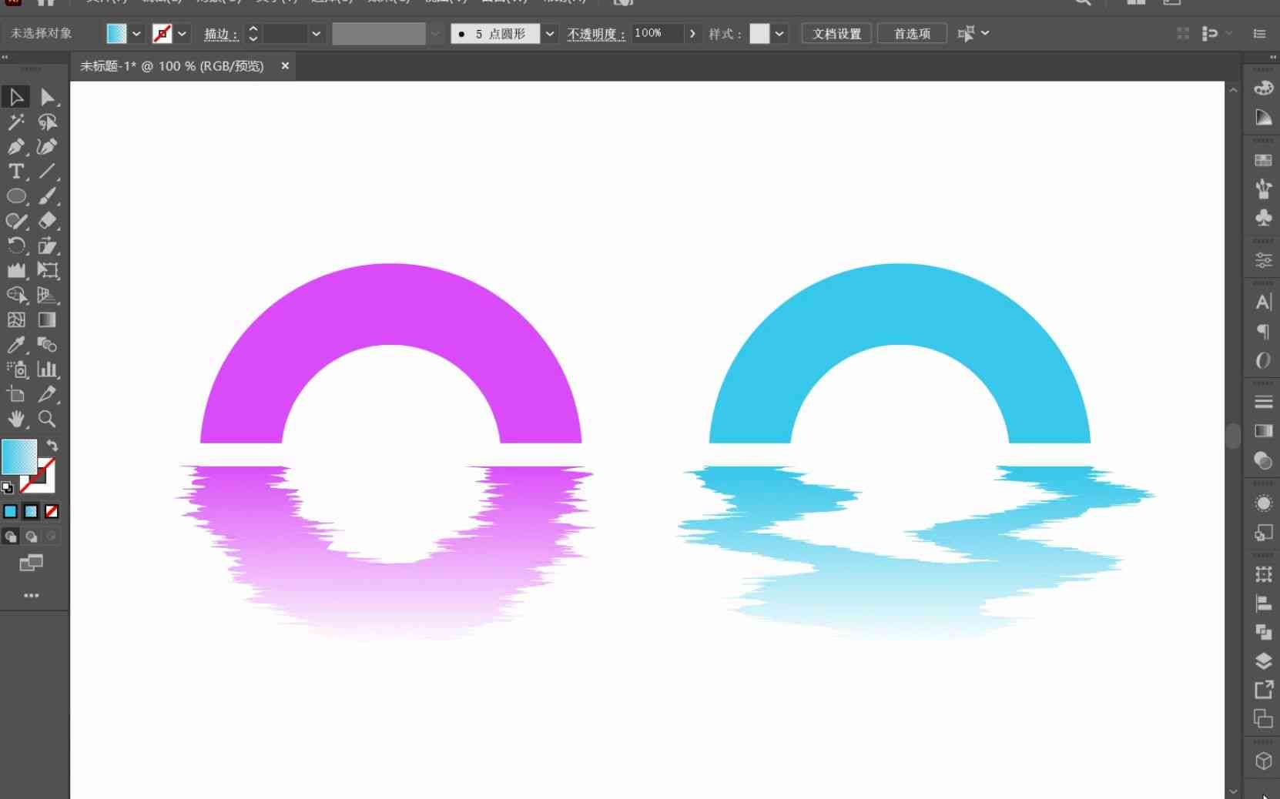Select the Line Segment tool
The height and width of the screenshot is (799, 1280).
click(48, 171)
